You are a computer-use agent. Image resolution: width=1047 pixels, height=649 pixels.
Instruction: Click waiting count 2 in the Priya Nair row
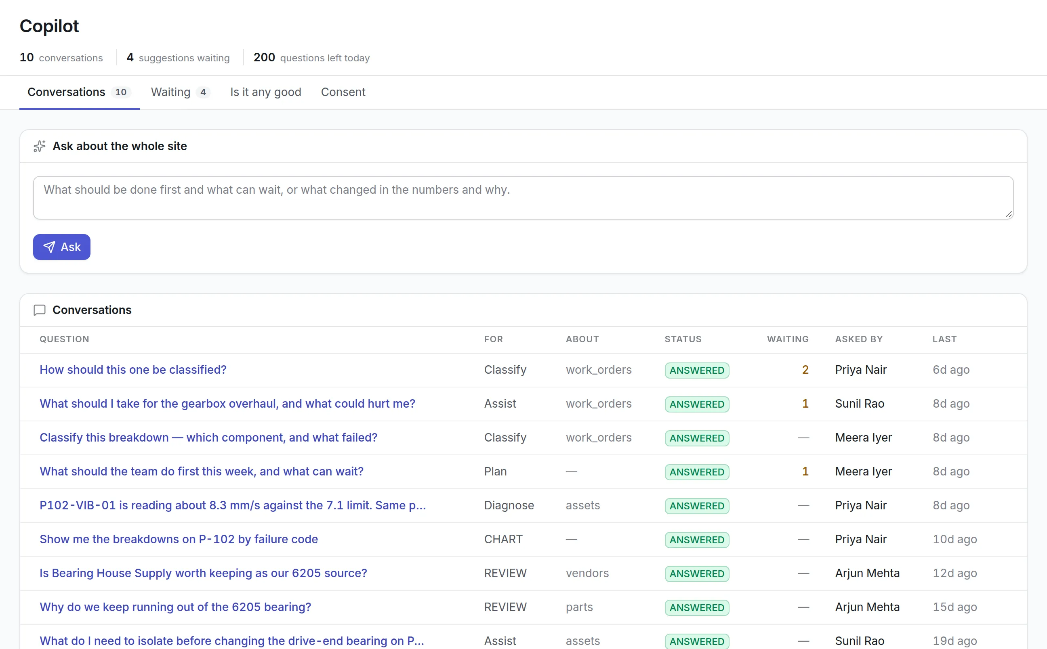click(805, 370)
